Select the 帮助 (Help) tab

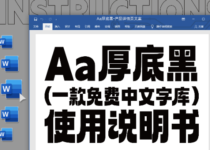click(127, 26)
